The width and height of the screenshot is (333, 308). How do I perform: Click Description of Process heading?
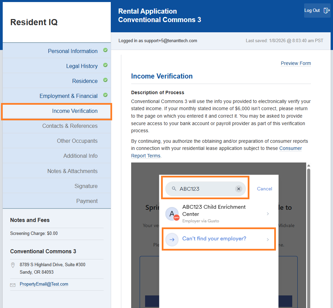(158, 92)
